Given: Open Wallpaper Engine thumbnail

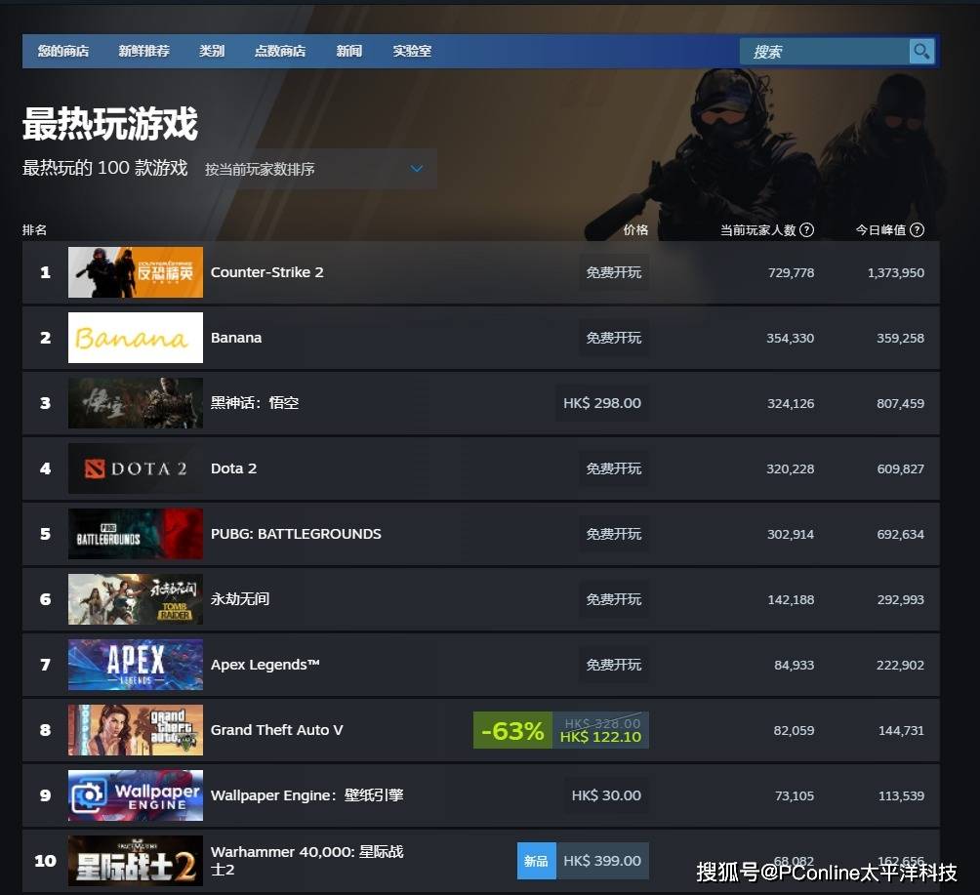Looking at the screenshot, I should pos(136,795).
